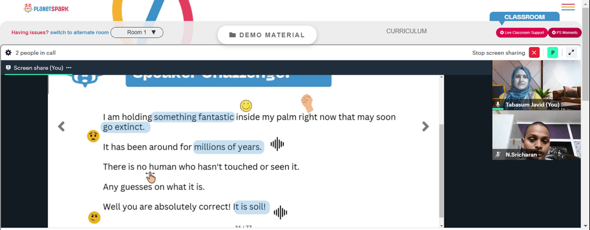Viewport: 590px width, 230px height.
Task: Click the green P participant icon
Action: pyautogui.click(x=552, y=52)
